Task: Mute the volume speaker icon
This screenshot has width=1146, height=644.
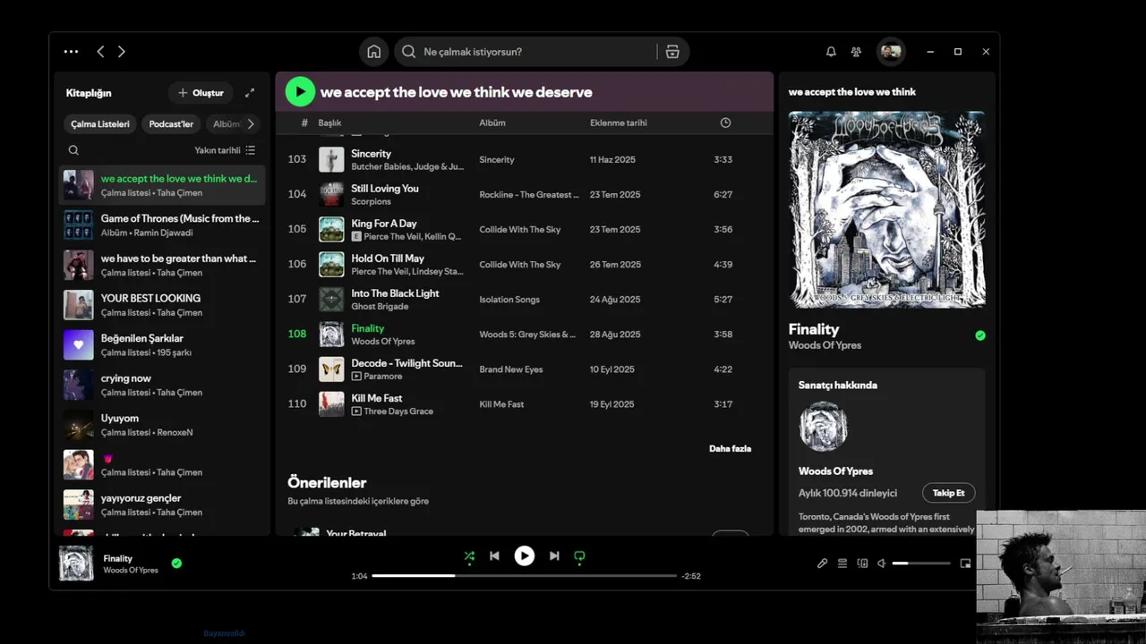Action: [x=882, y=563]
